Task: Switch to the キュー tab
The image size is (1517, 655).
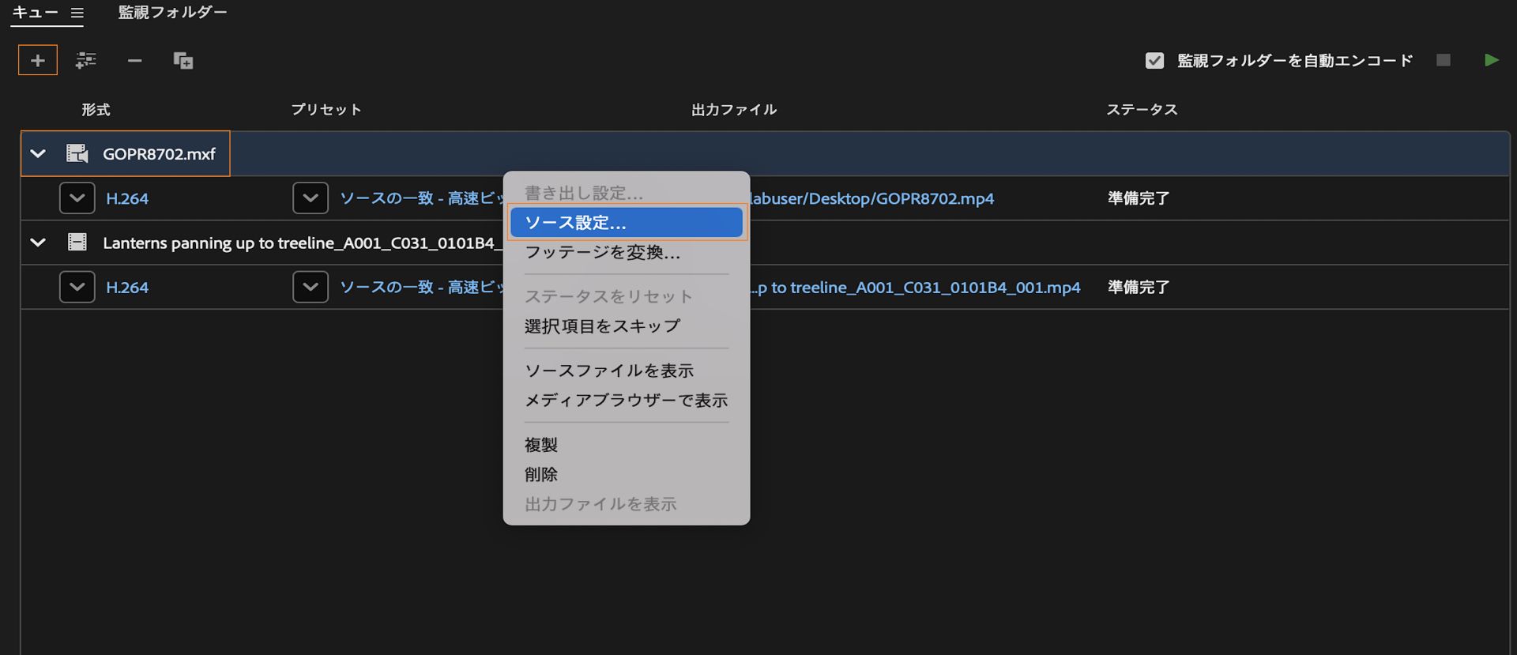Action: tap(35, 13)
